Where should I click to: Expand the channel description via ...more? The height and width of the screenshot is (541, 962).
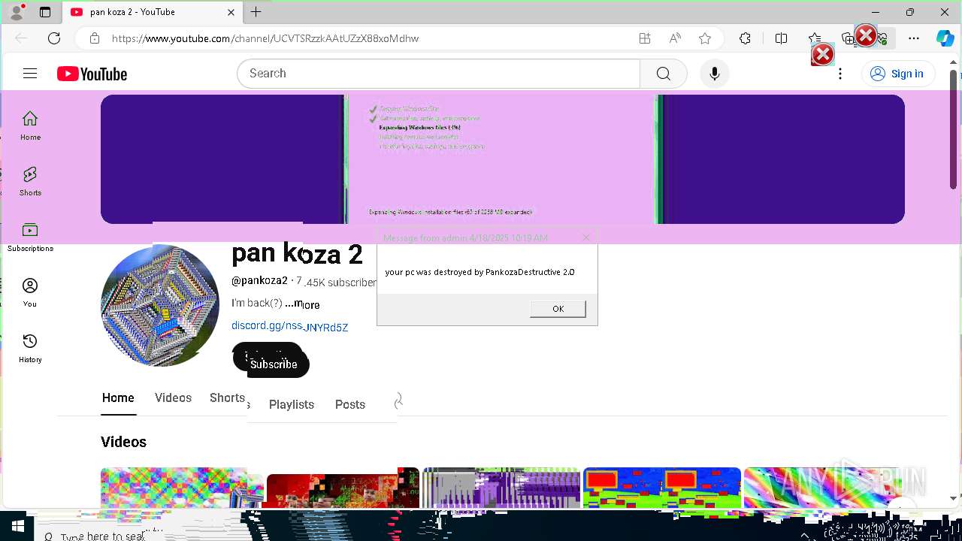click(302, 304)
